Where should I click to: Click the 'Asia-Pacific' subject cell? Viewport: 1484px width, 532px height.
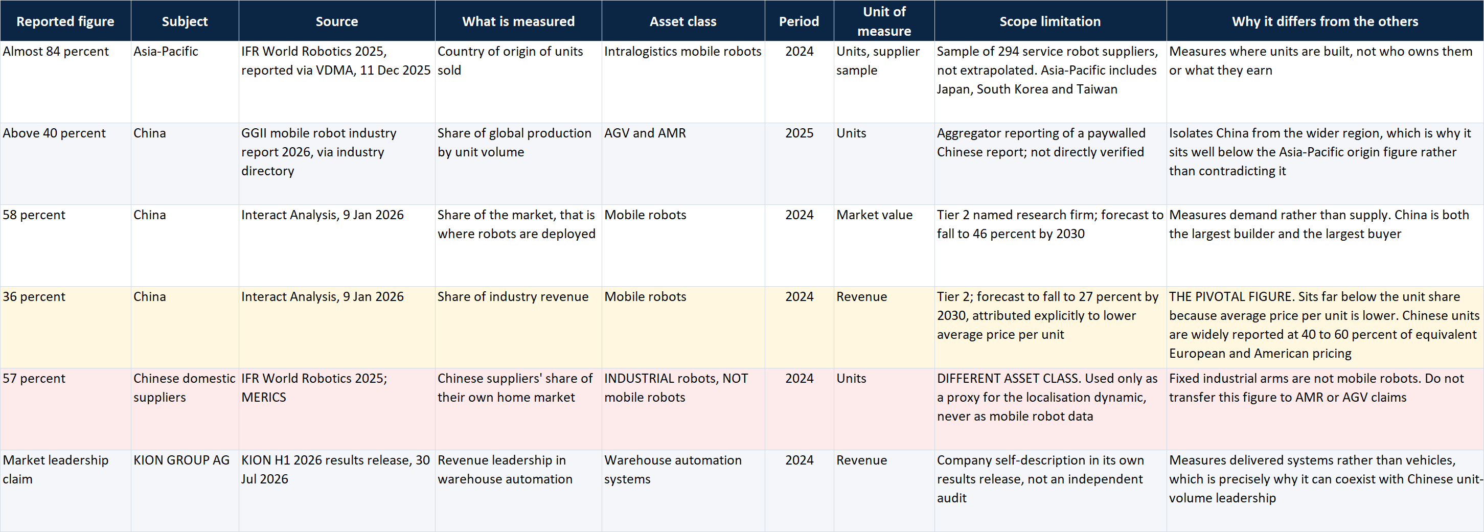tap(185, 82)
